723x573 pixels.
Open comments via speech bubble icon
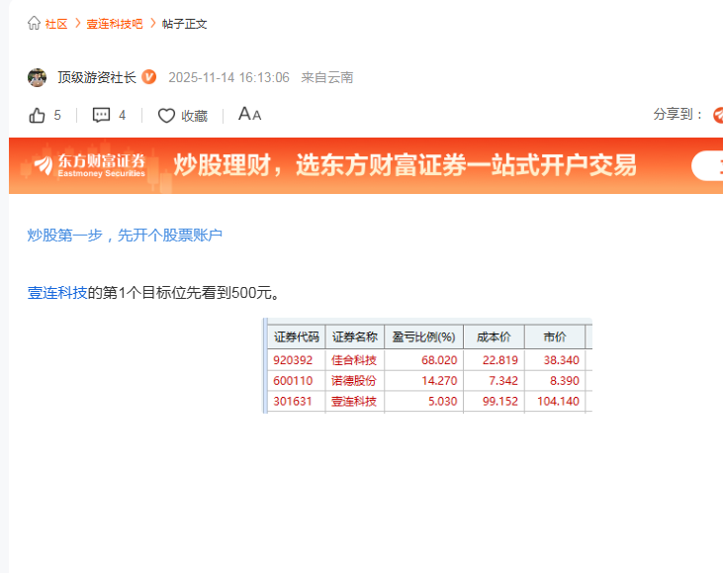pos(101,115)
